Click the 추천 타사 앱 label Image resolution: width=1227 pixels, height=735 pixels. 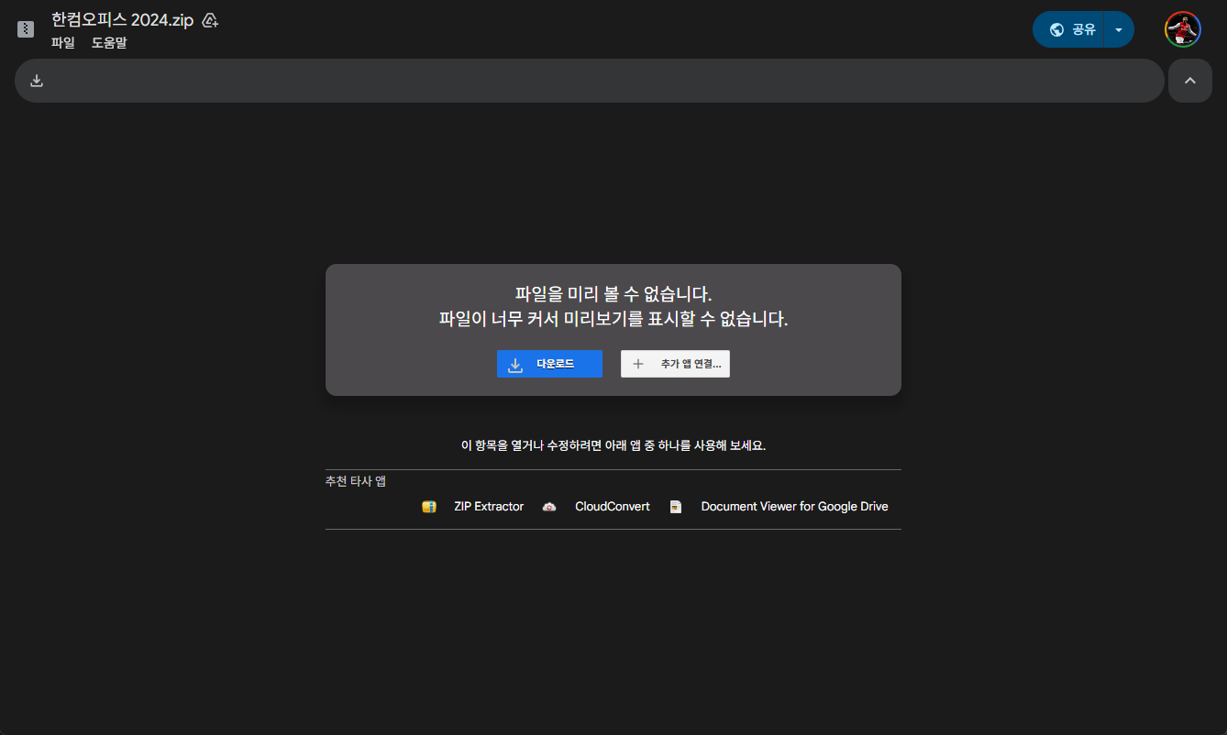pos(356,481)
